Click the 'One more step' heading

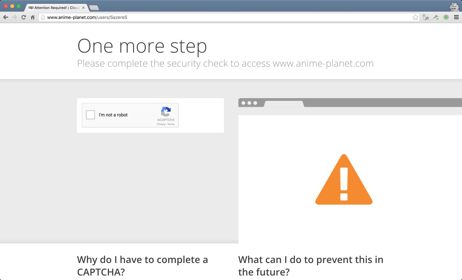point(142,46)
